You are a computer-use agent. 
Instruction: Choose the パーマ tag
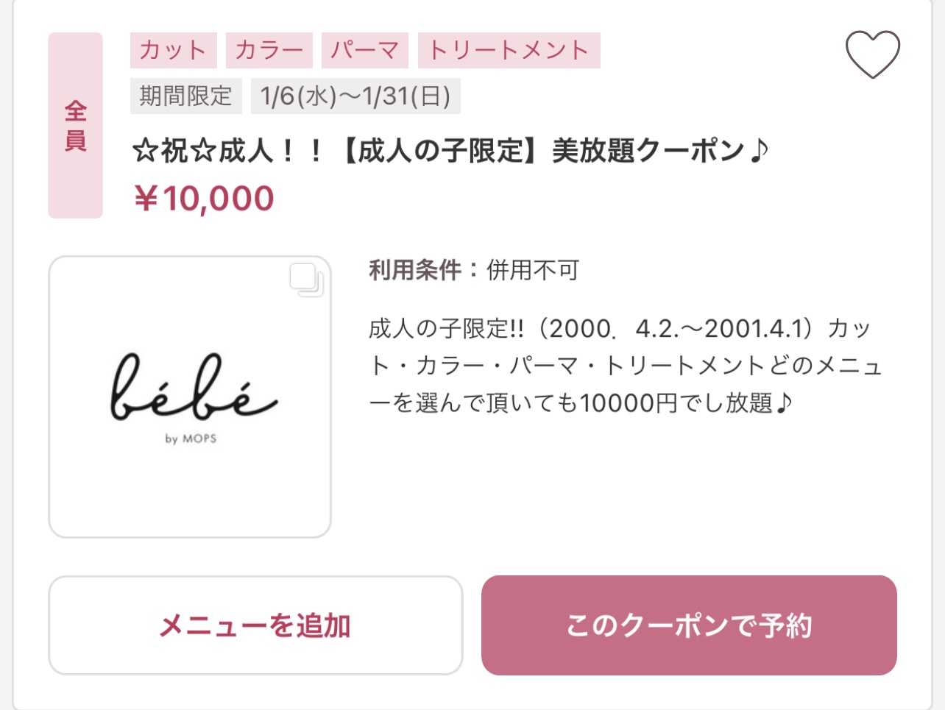365,50
